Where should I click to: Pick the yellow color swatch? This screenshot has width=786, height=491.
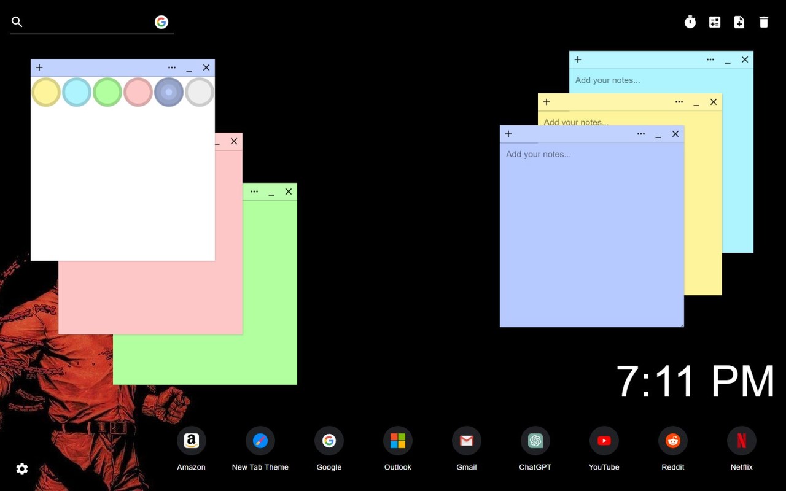point(46,92)
